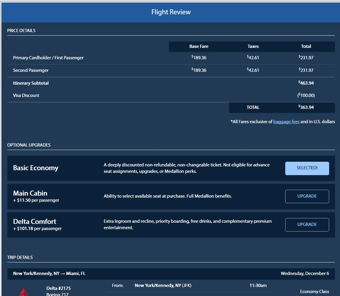Open the baggage fees link
340x296 pixels.
pyautogui.click(x=286, y=122)
